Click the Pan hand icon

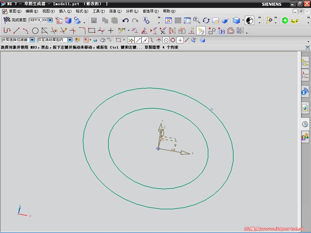click(x=215, y=20)
